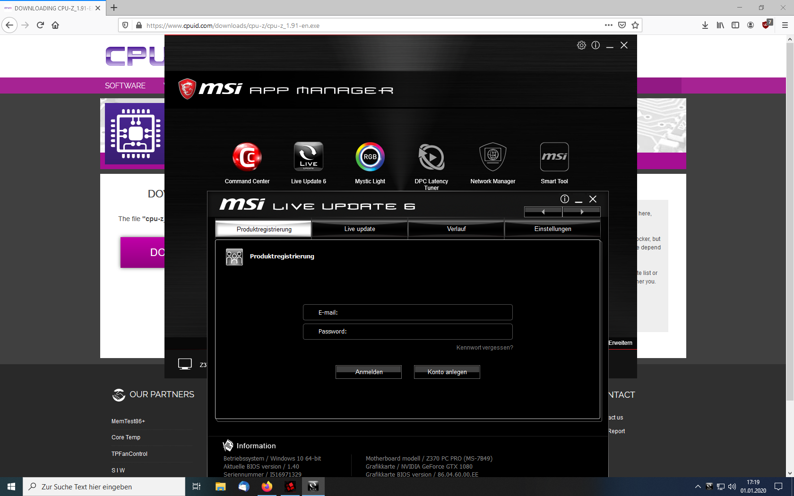
Task: Go to the Firefox home page
Action: coord(55,25)
